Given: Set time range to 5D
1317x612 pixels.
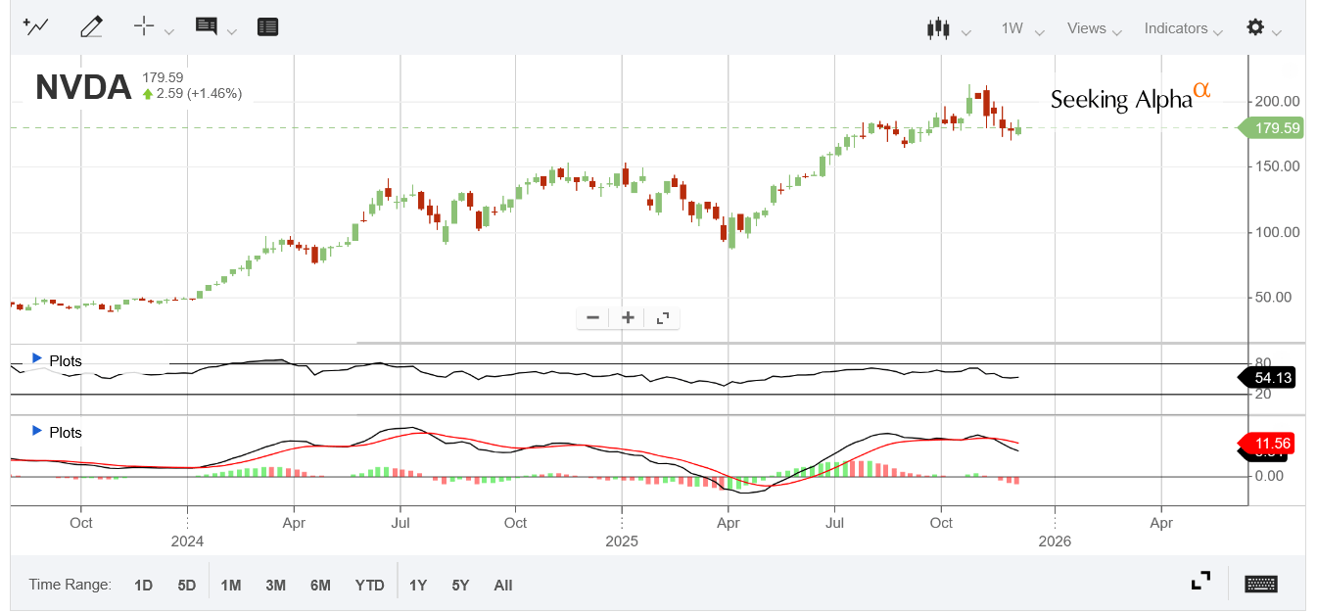Looking at the screenshot, I should pos(187,585).
